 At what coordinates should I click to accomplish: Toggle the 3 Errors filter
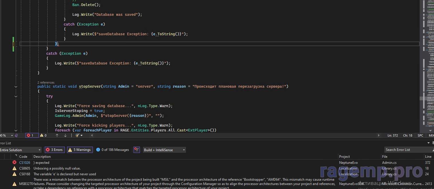[x=54, y=150]
